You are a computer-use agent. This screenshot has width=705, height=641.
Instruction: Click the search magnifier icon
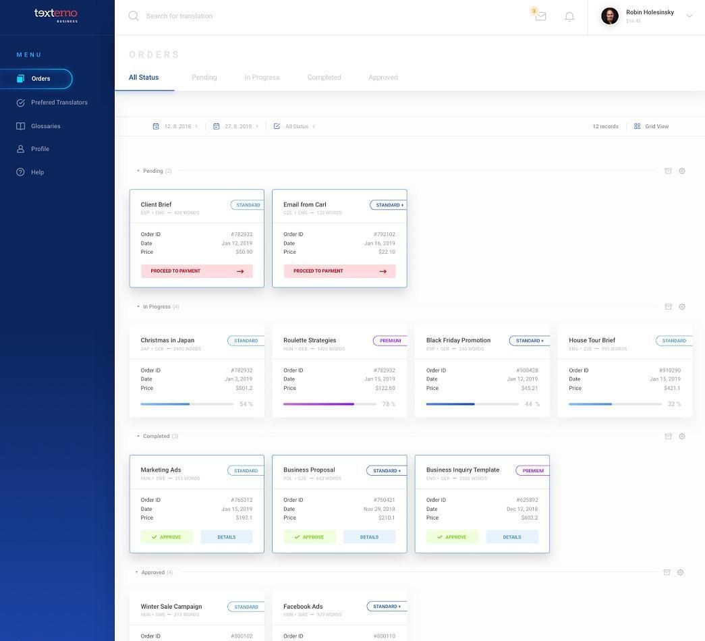pos(134,16)
